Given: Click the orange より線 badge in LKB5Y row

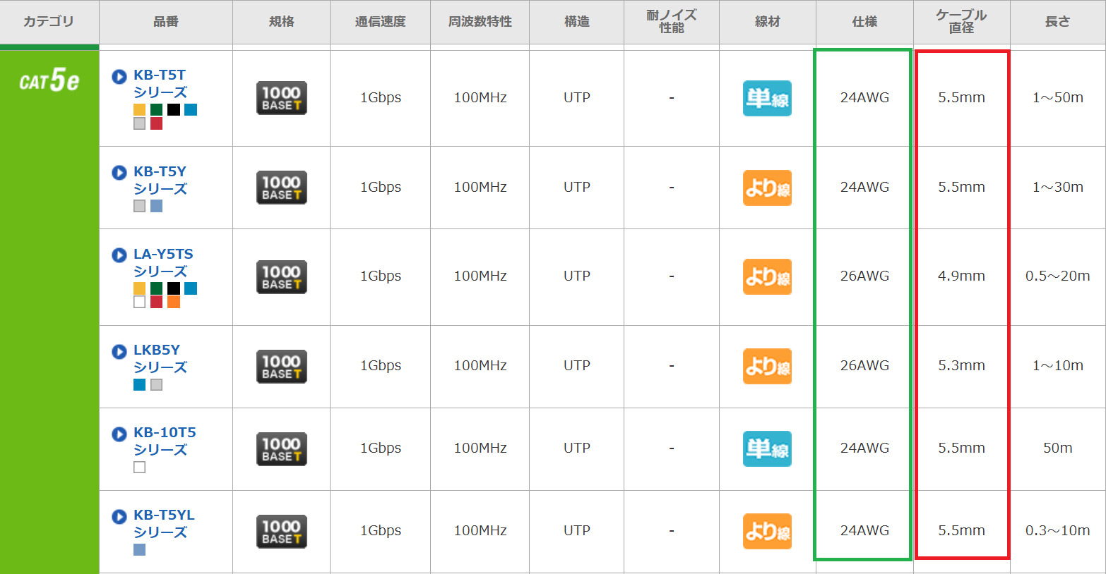Looking at the screenshot, I should pyautogui.click(x=767, y=366).
